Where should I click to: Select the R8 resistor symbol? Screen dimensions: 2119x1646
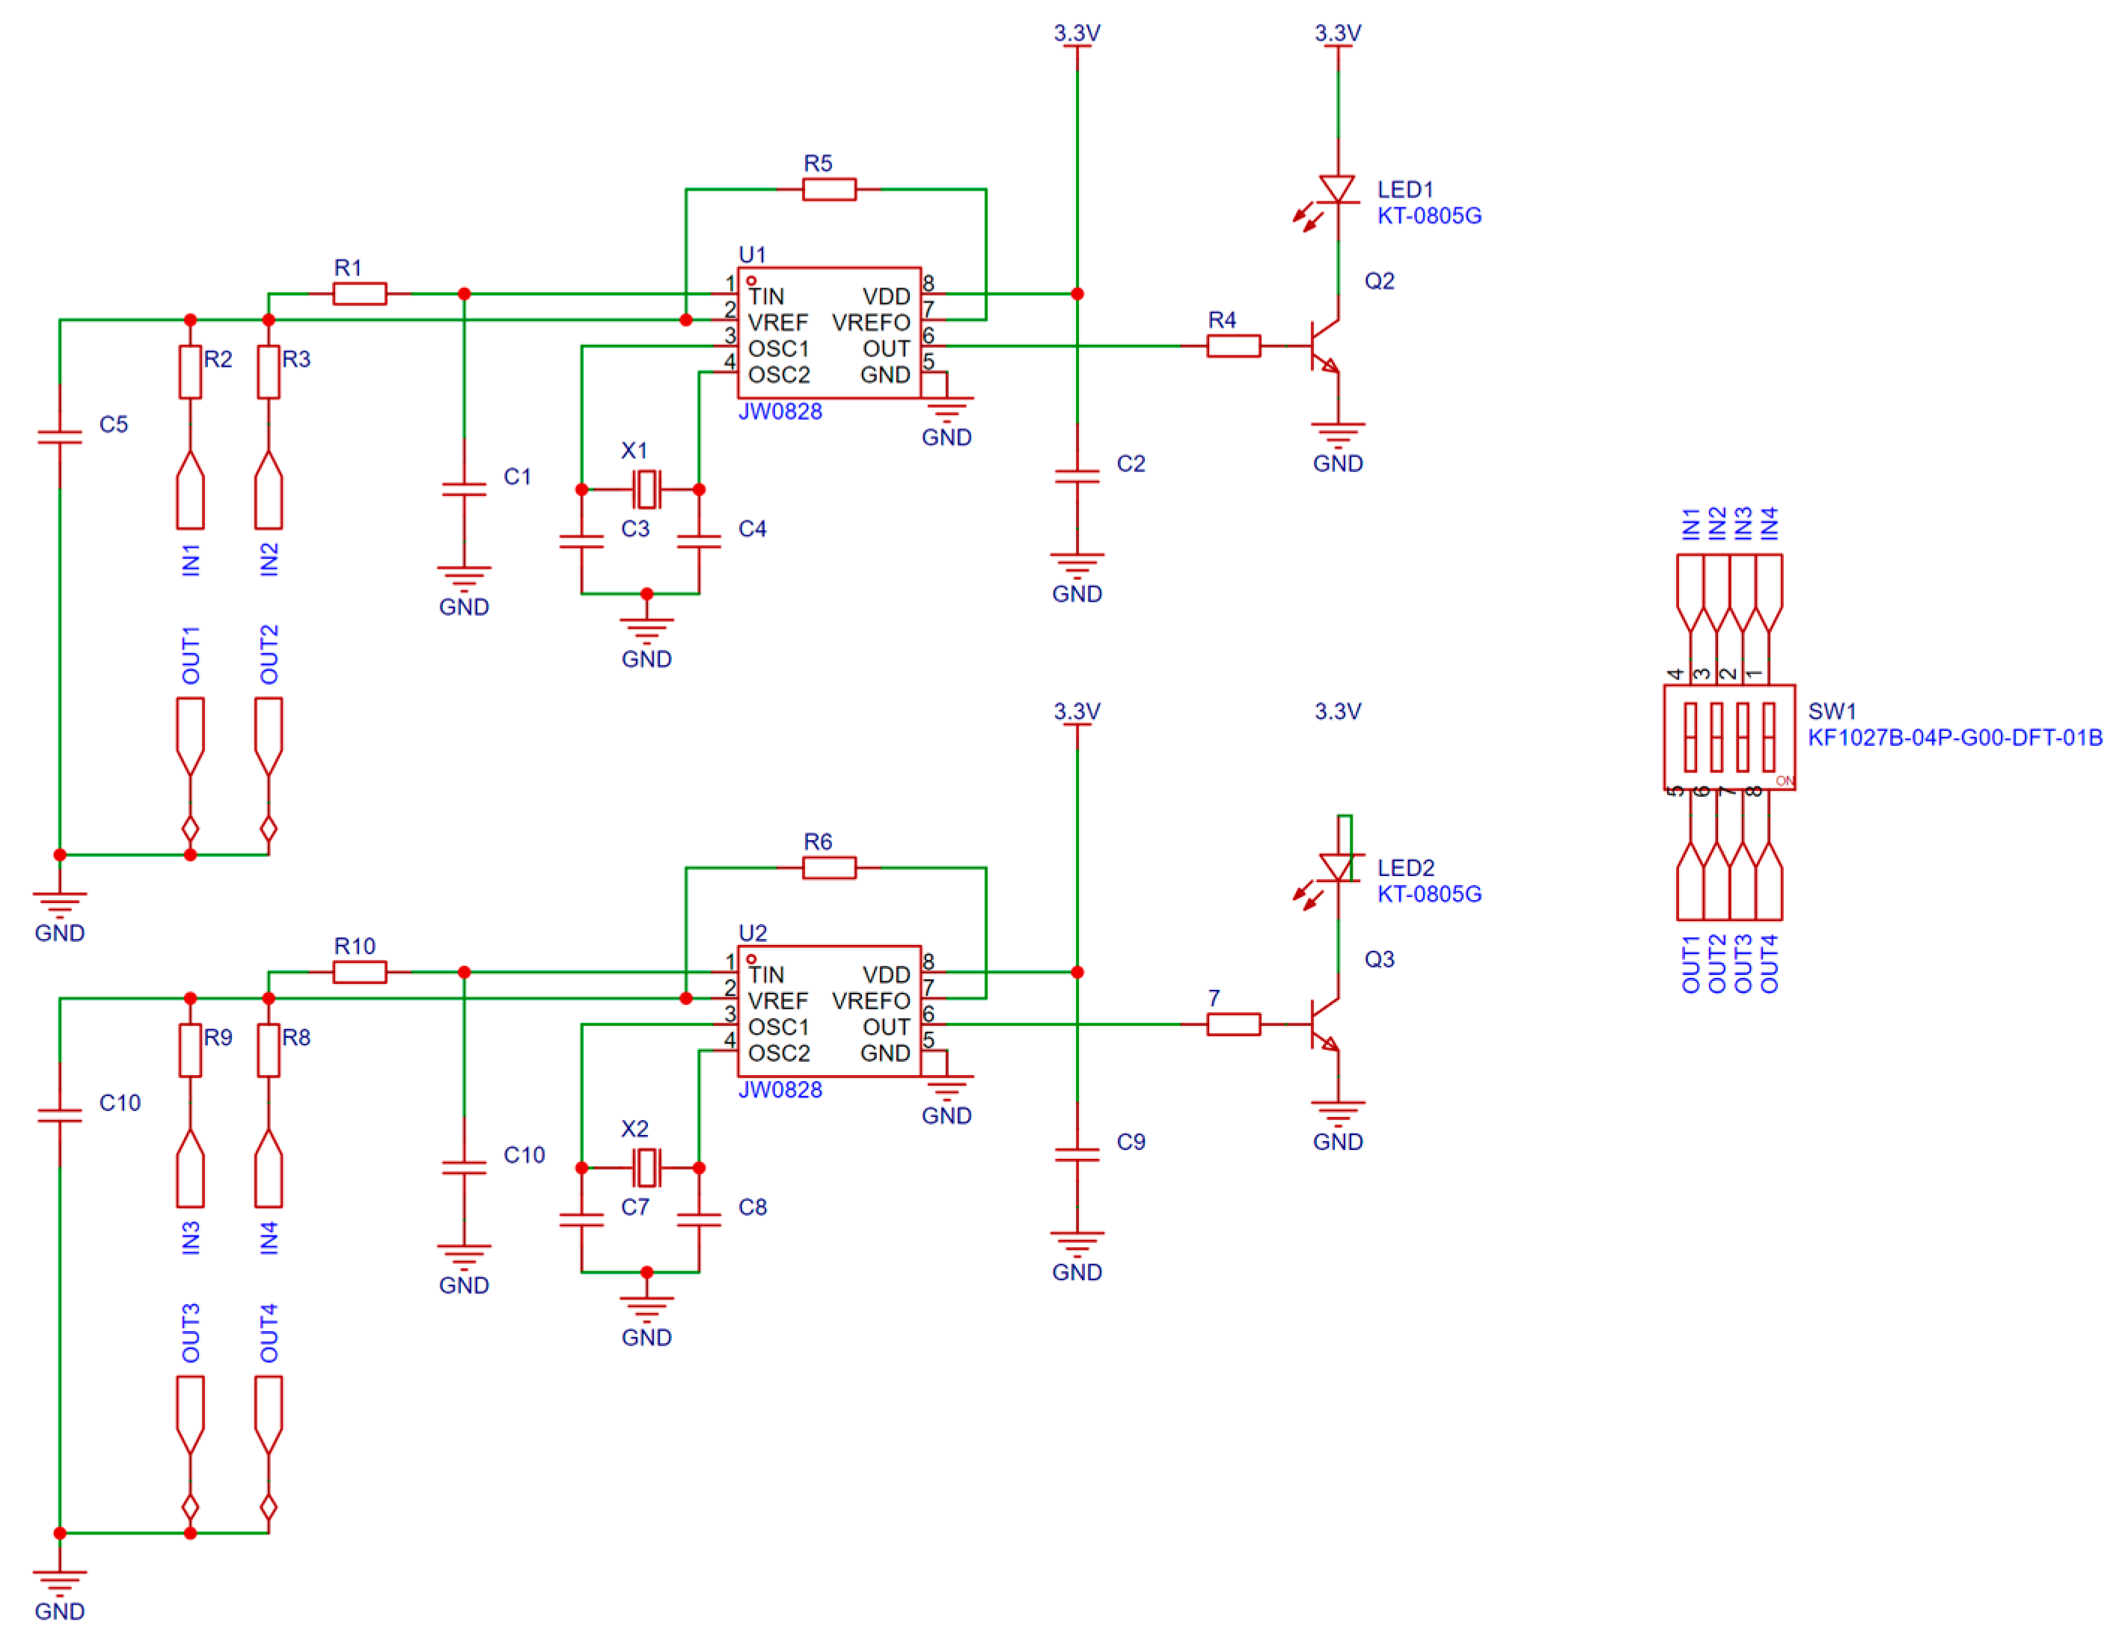(x=269, y=1050)
